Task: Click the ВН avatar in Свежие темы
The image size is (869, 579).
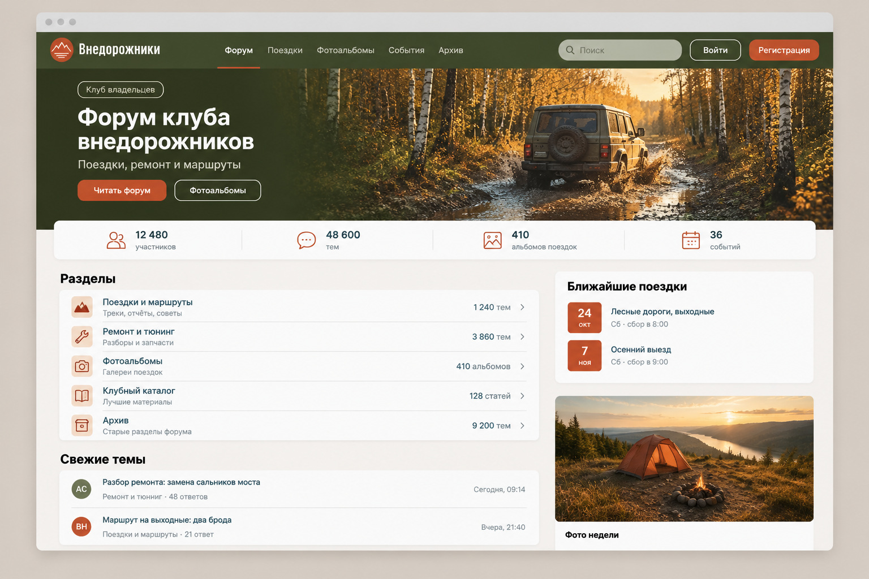Action: pos(81,526)
